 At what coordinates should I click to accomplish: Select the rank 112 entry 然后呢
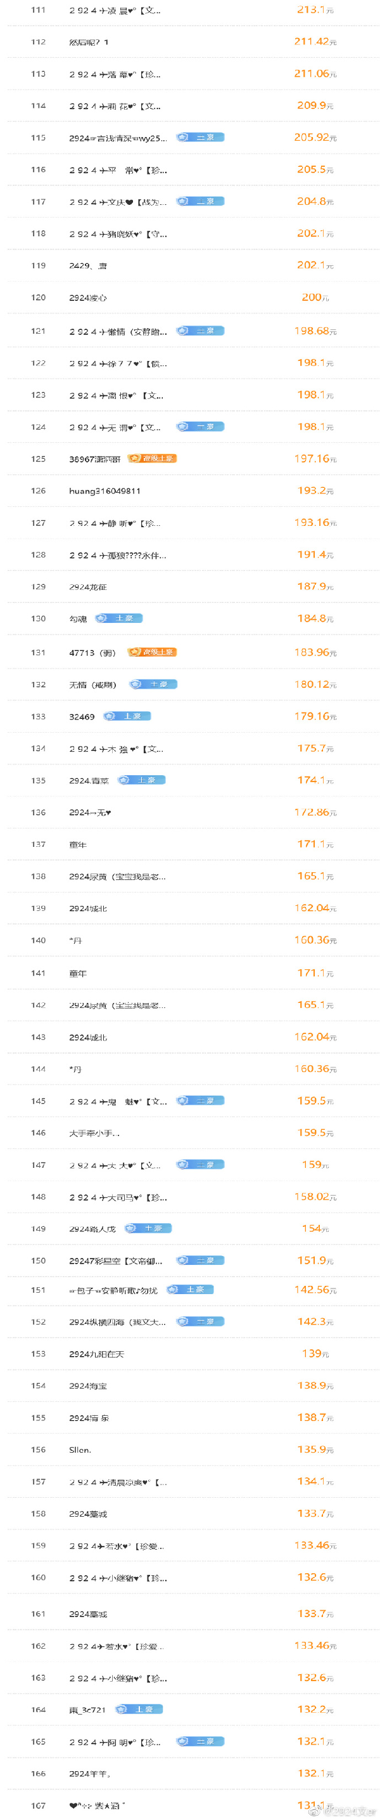tap(89, 43)
